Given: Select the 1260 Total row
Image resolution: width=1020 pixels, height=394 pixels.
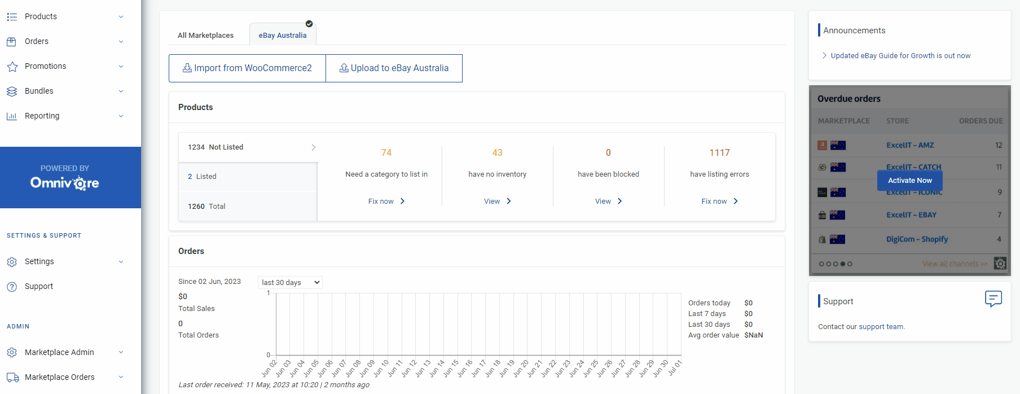Looking at the screenshot, I should tap(248, 207).
